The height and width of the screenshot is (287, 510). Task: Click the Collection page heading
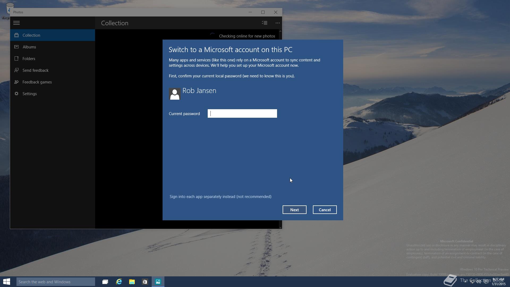(x=114, y=23)
